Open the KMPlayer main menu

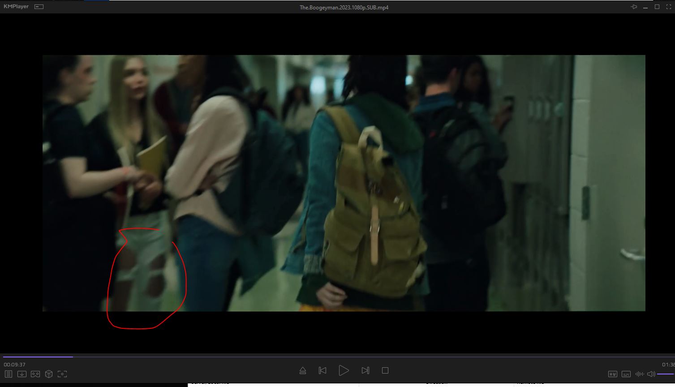click(x=16, y=7)
